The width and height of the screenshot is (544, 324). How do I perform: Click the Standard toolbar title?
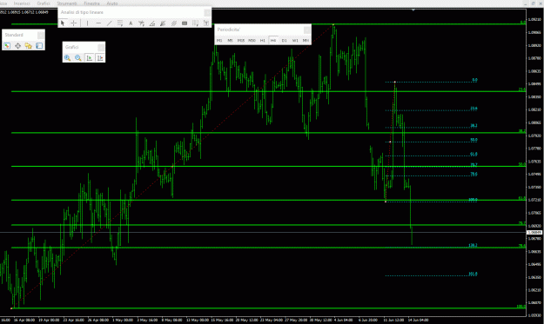(14, 35)
